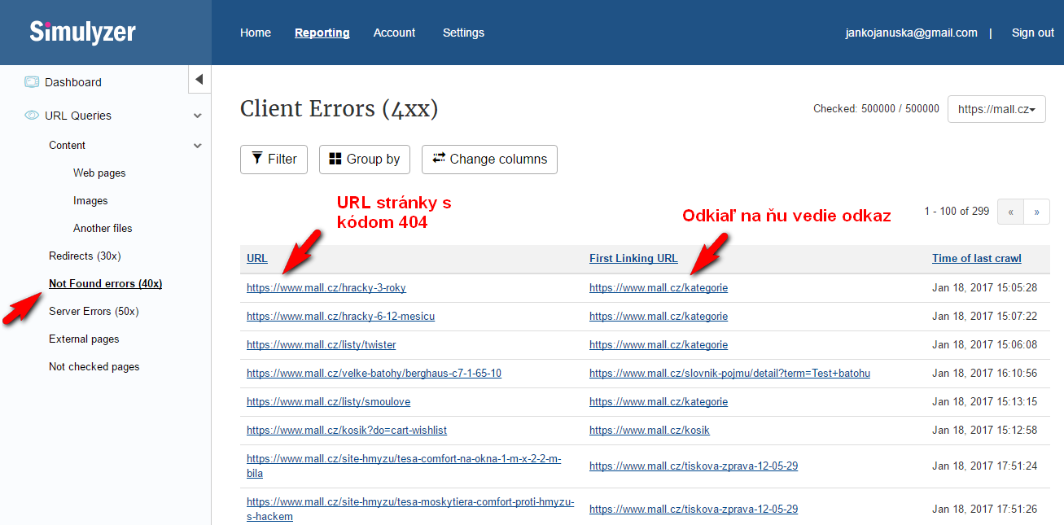Click the 1 - 100 of 299 counter

(x=957, y=211)
